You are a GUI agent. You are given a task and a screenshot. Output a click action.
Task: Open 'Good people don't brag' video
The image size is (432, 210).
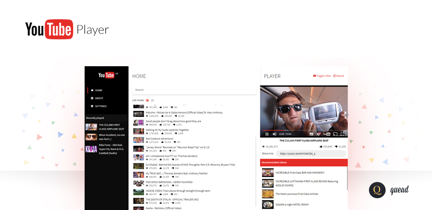coord(173,121)
